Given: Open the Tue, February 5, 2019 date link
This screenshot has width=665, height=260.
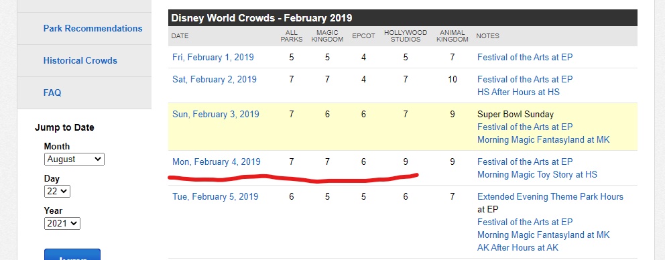Looking at the screenshot, I should [215, 196].
